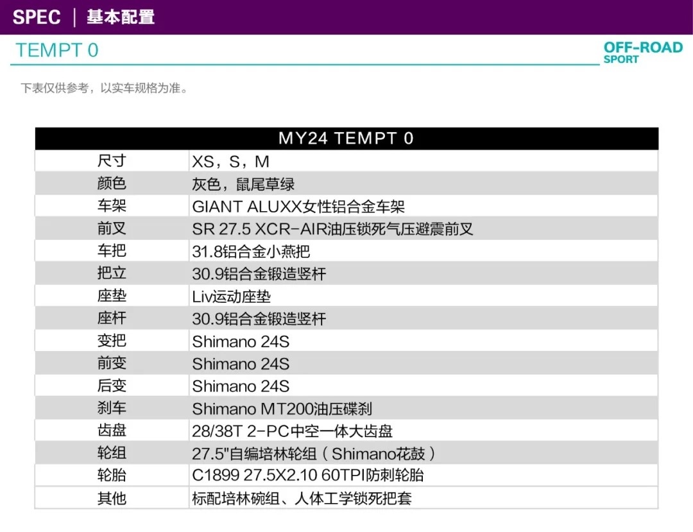Select the 车把 label cell

(x=112, y=251)
